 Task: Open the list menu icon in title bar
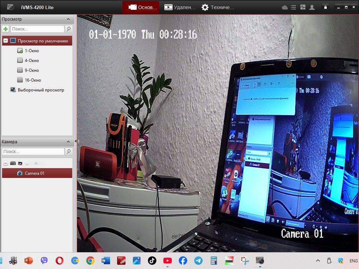point(293,7)
